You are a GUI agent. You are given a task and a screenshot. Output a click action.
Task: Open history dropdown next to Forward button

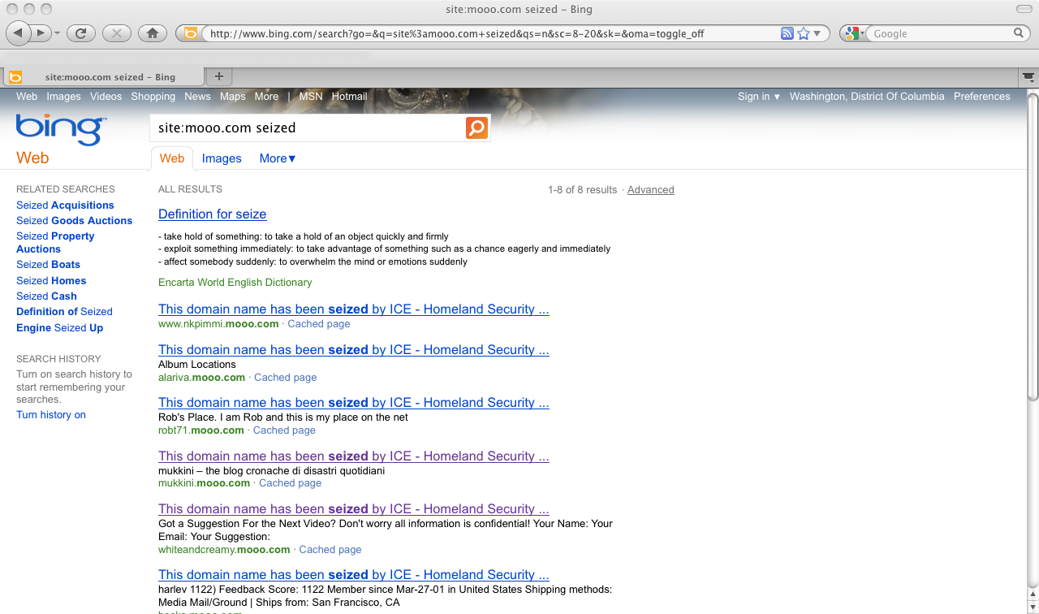click(57, 33)
